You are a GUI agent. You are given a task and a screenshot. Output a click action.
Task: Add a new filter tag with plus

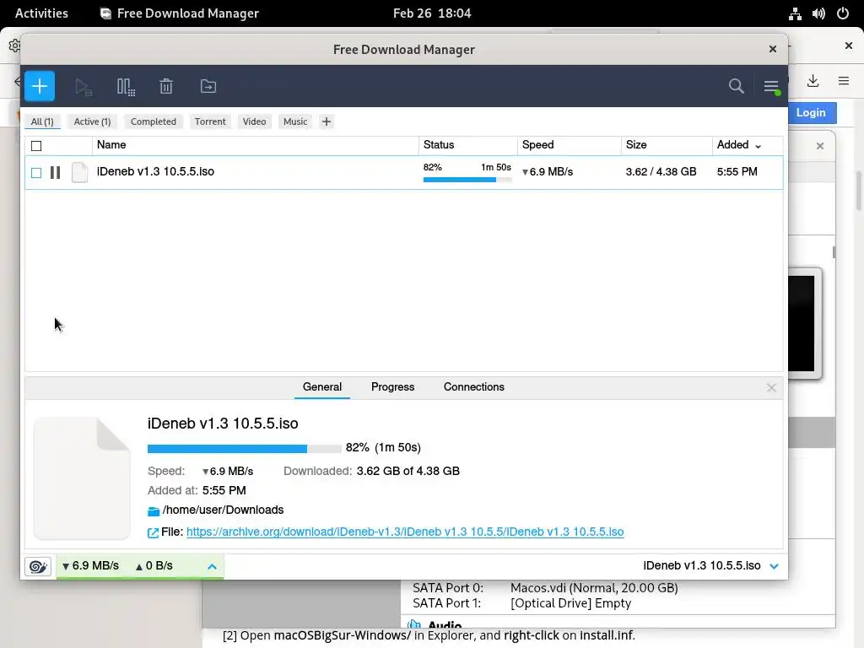click(327, 121)
